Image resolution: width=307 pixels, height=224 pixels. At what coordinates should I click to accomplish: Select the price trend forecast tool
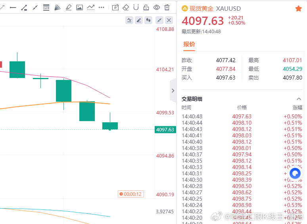coord(91,8)
